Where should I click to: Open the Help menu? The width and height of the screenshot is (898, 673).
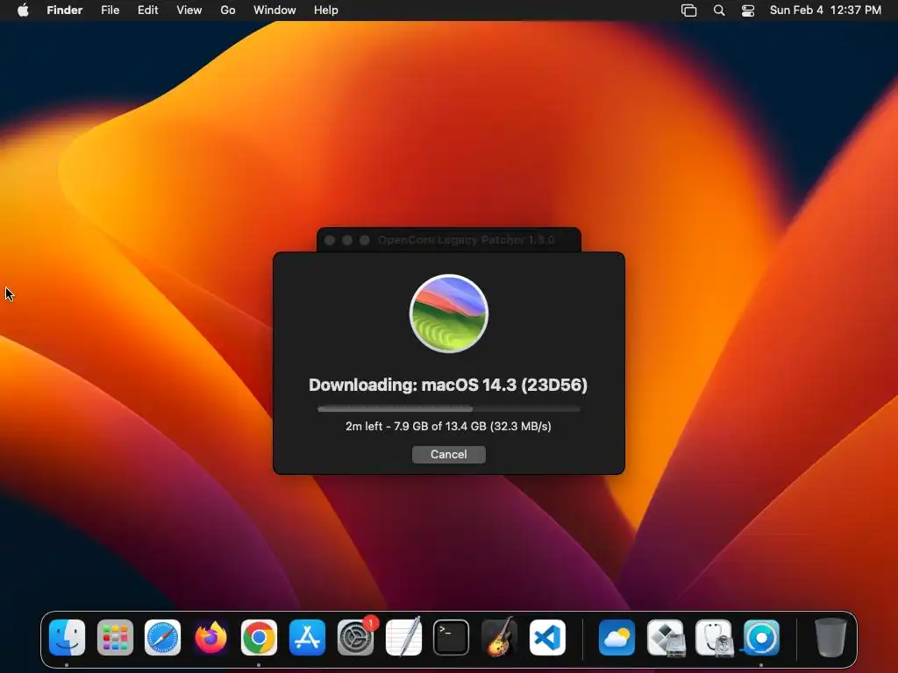(x=326, y=11)
